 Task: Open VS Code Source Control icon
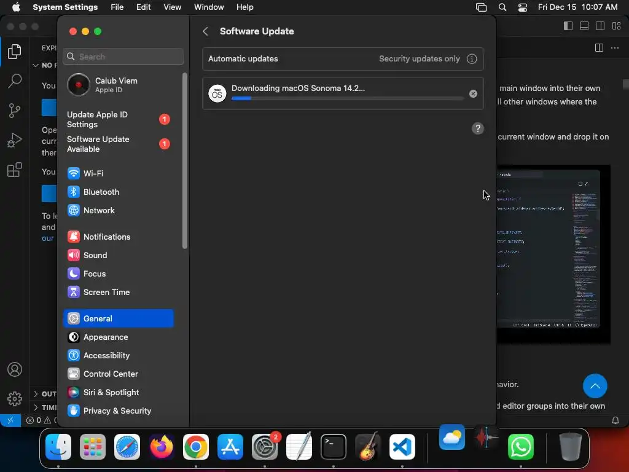point(15,111)
